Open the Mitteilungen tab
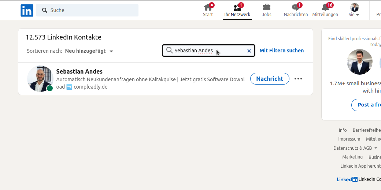 pyautogui.click(x=325, y=10)
